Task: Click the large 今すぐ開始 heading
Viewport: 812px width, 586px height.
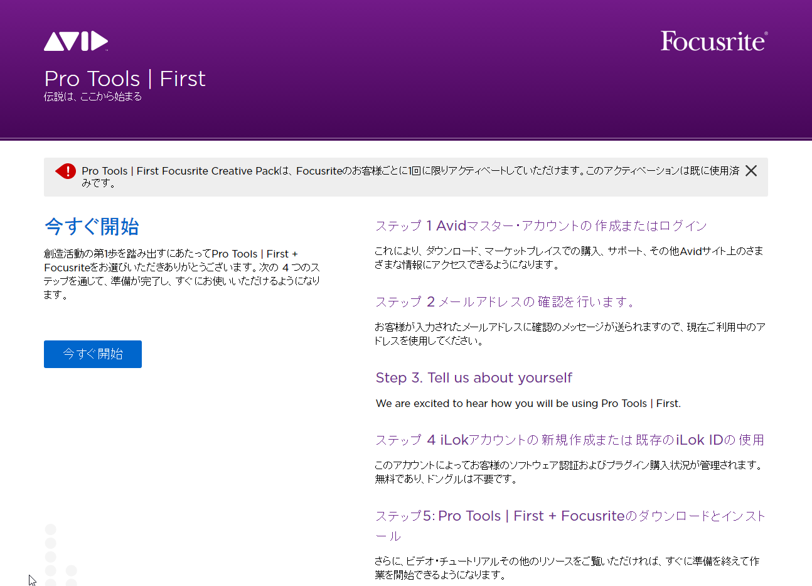Action: click(x=92, y=226)
